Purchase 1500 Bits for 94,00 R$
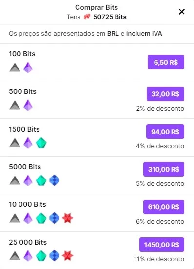 165,132
